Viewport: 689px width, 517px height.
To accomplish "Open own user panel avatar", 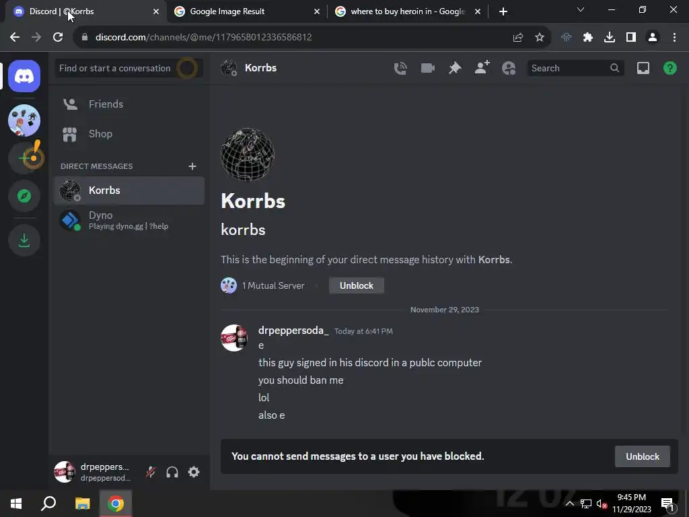I will click(65, 472).
